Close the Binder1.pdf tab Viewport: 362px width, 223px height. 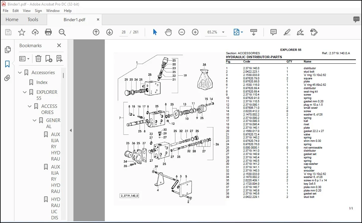[x=98, y=19]
